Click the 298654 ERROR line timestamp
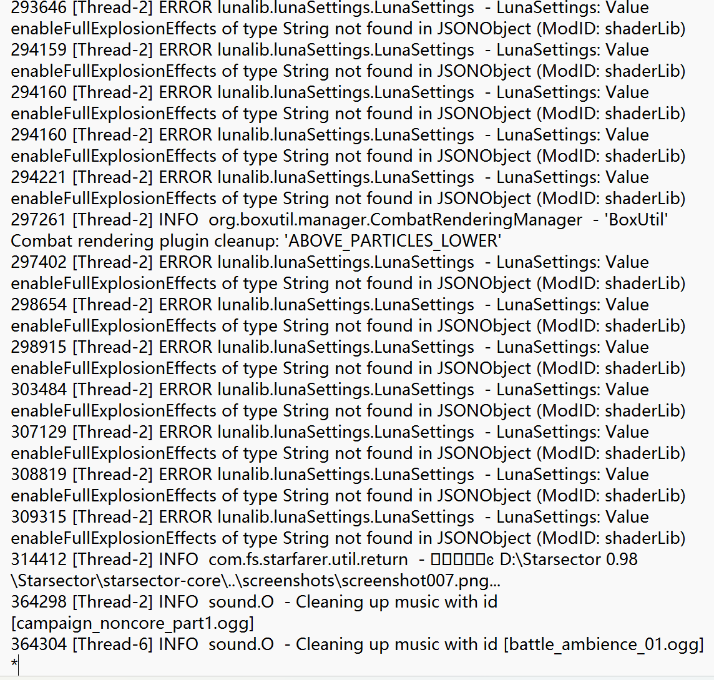 (39, 305)
